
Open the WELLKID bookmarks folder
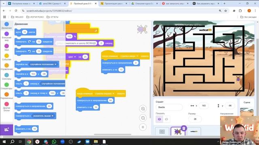point(17,17)
